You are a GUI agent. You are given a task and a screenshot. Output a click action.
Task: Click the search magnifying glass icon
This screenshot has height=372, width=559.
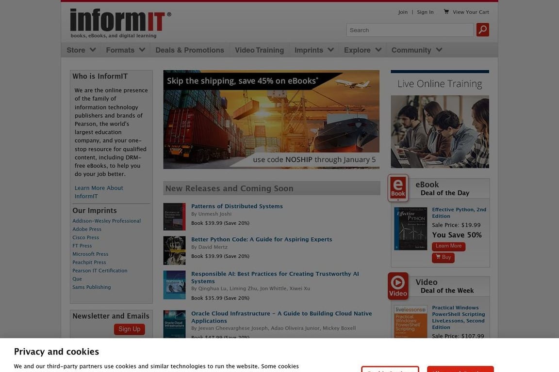482,30
